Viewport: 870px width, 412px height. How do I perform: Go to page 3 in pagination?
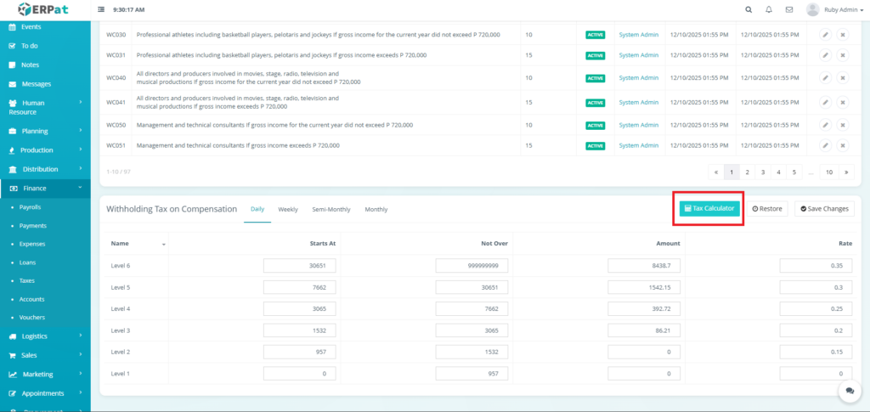763,172
